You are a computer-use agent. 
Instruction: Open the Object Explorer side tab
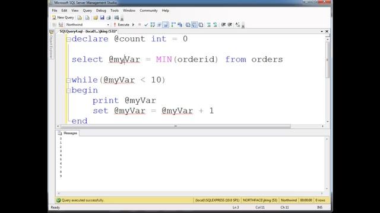coord(51,45)
